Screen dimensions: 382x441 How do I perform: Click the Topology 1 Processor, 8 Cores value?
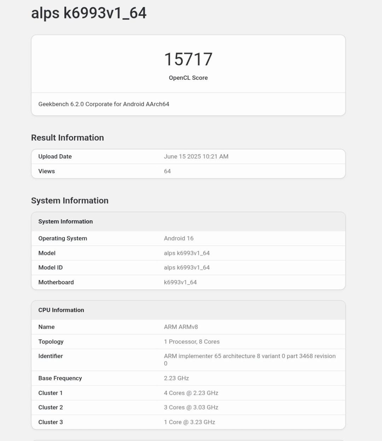tap(192, 342)
